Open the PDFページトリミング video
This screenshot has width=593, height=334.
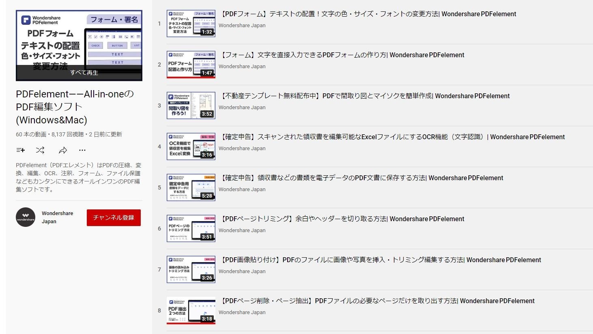tap(343, 219)
